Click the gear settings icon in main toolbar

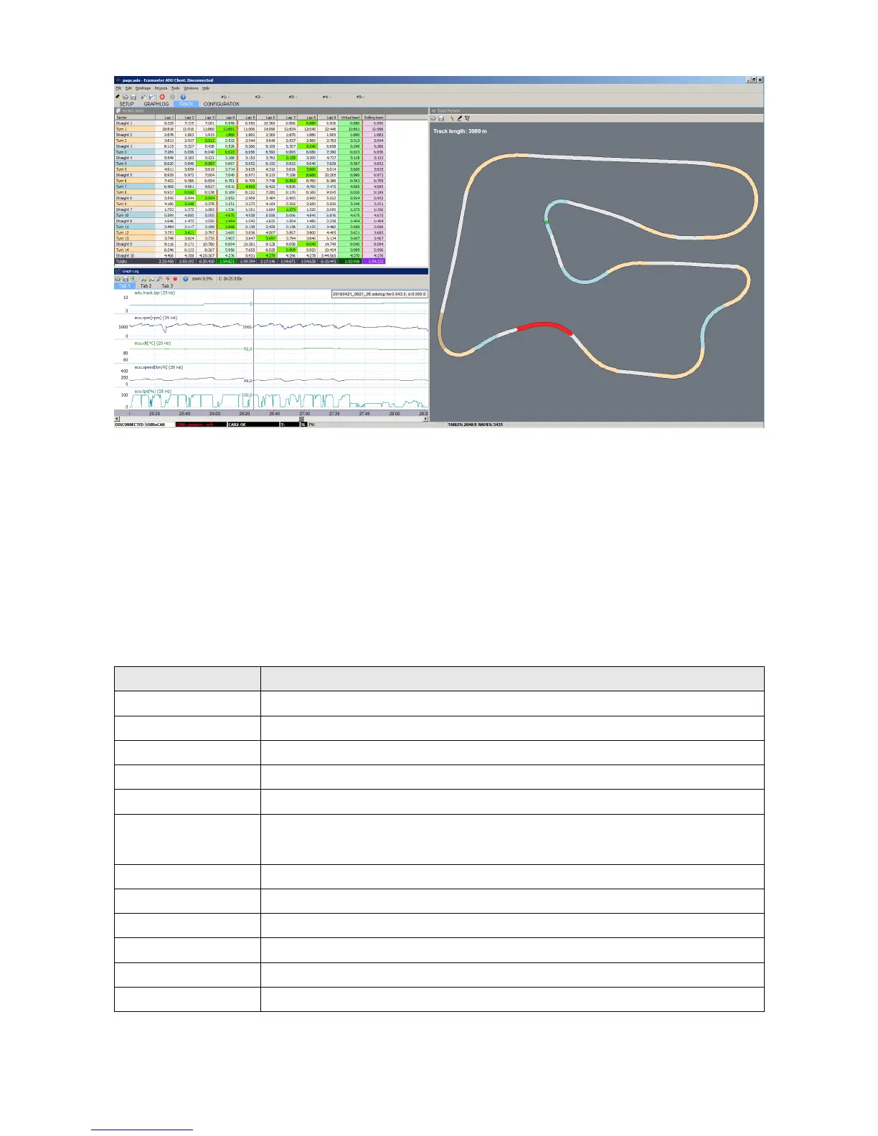(172, 97)
